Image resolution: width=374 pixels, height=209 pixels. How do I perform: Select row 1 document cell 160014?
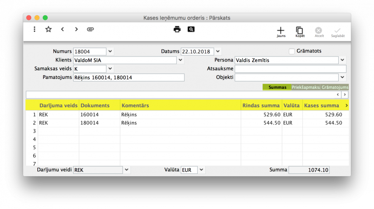tap(99, 115)
